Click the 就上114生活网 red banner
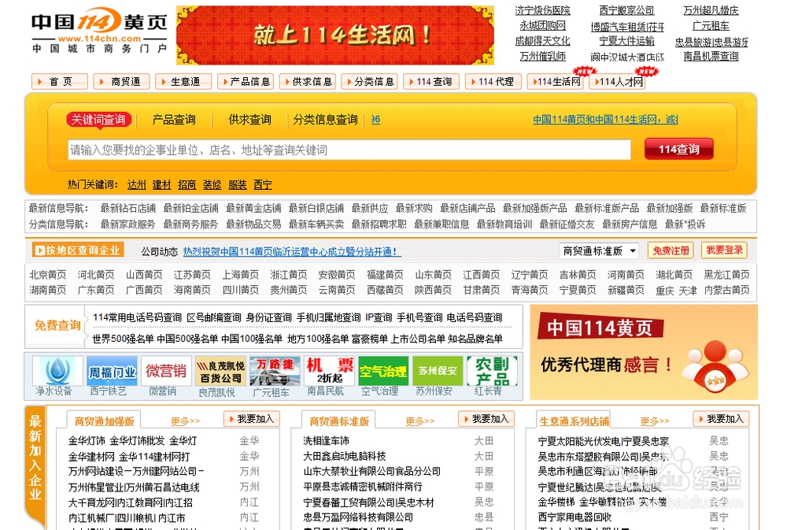Screen dimensions: 787x530 click(334, 35)
